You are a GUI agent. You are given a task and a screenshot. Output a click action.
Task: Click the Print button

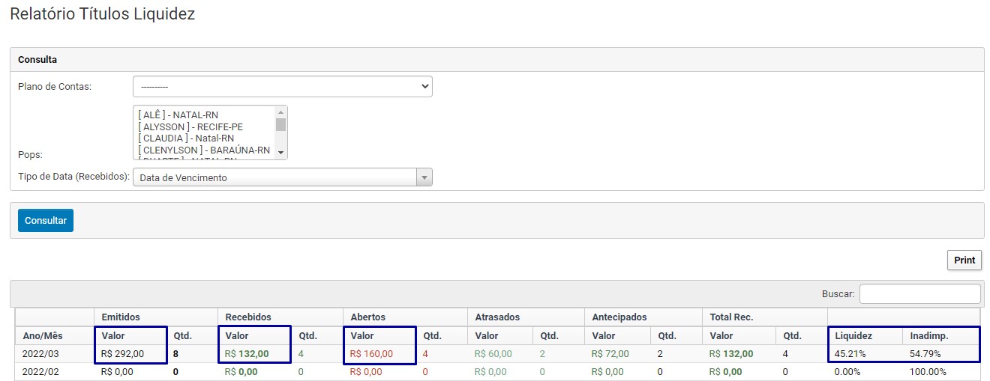964,260
